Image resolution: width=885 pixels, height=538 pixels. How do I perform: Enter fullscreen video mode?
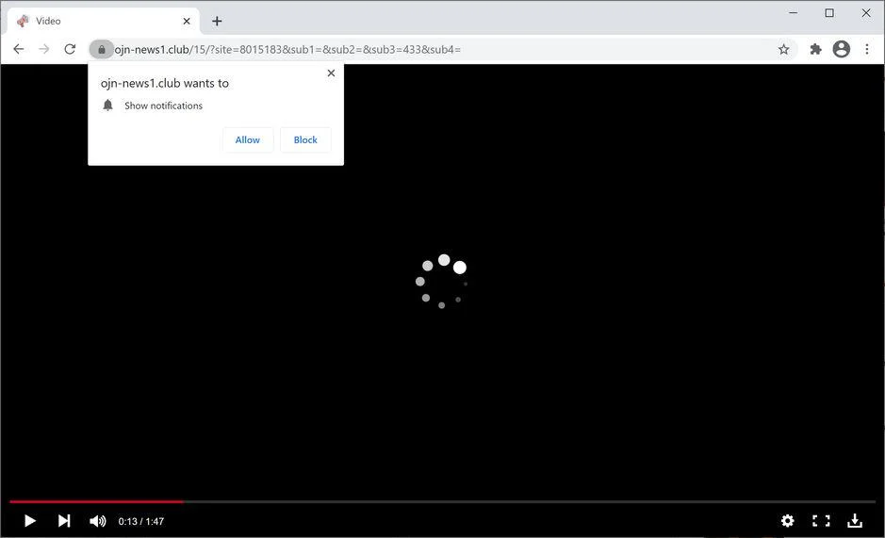click(821, 520)
